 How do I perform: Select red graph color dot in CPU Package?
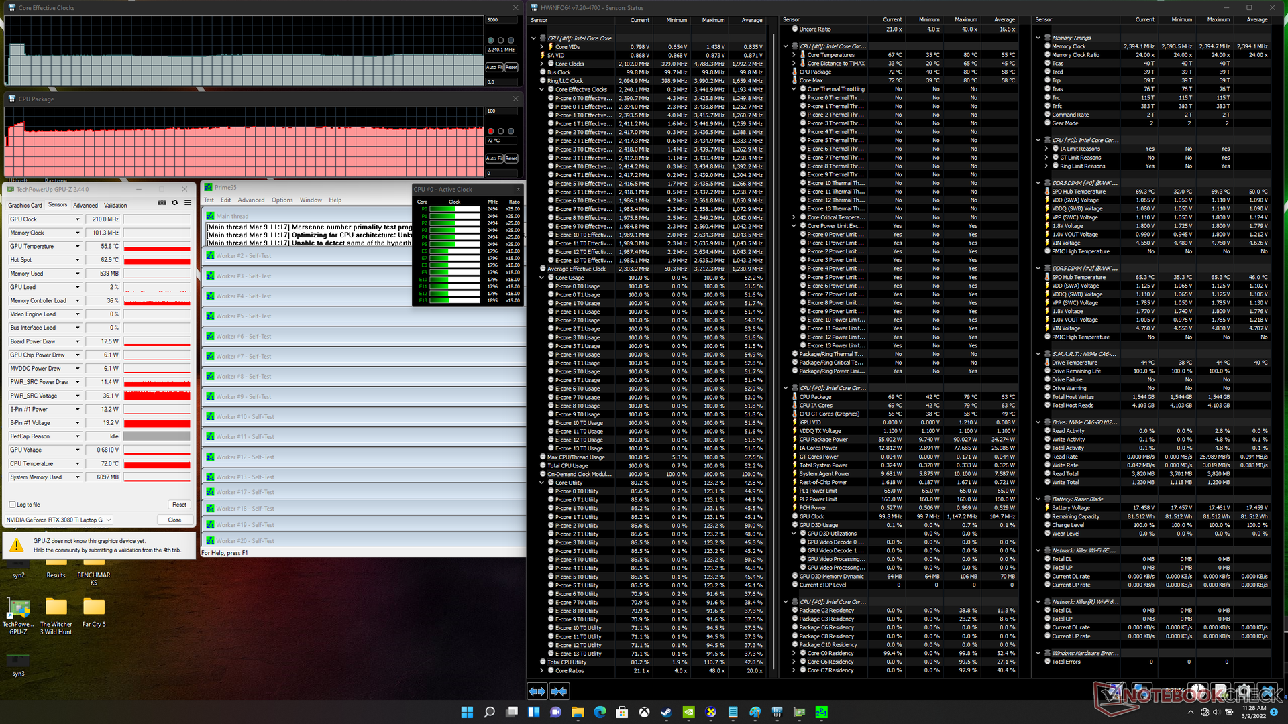490,131
